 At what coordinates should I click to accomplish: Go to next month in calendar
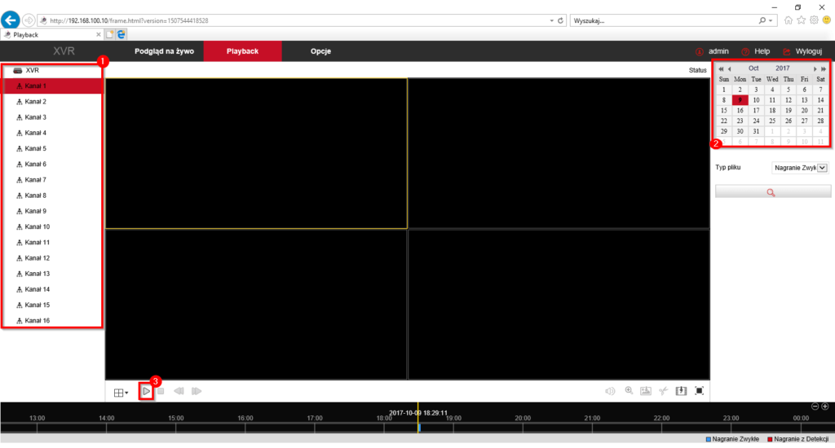tap(814, 68)
